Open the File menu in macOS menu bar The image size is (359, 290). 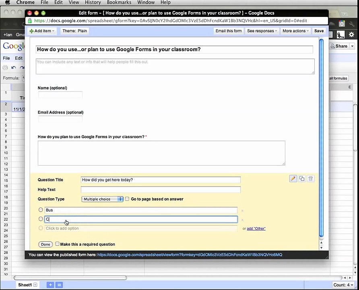(44, 2)
